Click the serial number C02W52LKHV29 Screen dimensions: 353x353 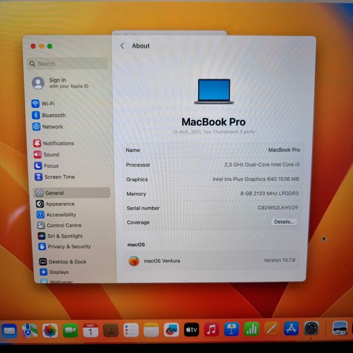point(277,208)
